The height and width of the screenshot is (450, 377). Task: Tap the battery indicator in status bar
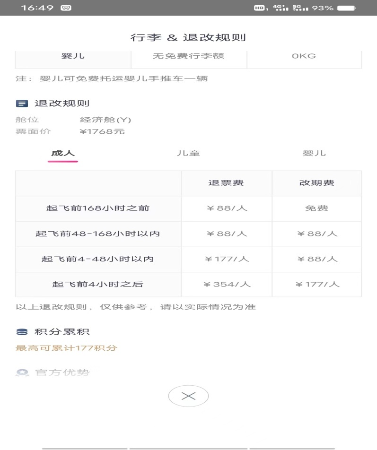(347, 8)
